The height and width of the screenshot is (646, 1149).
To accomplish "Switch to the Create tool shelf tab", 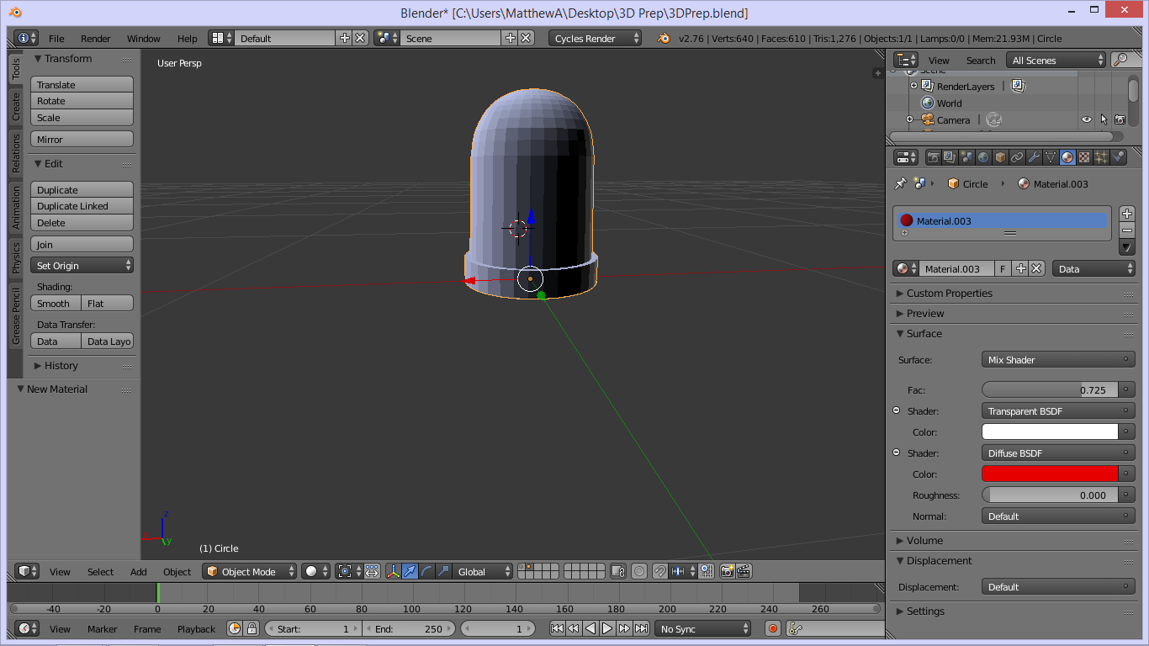I will coord(15,106).
